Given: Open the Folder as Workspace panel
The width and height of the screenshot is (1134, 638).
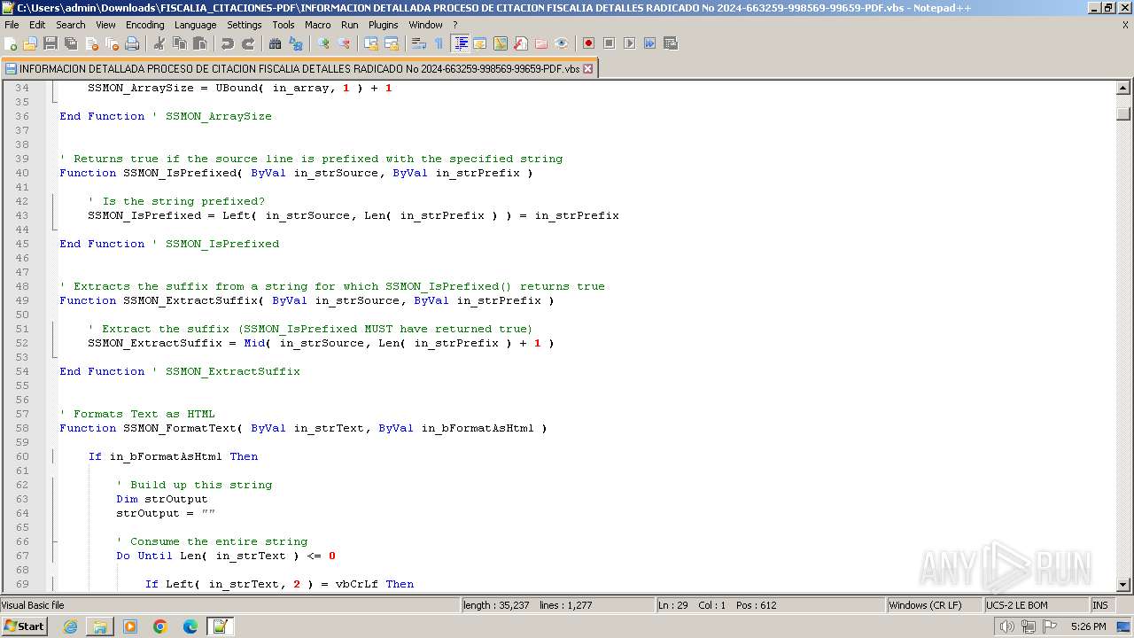Looking at the screenshot, I should 541,43.
